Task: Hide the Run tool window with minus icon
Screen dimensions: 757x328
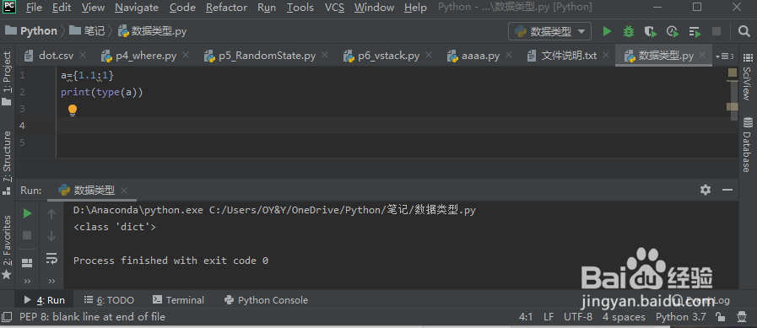Action: coord(727,190)
